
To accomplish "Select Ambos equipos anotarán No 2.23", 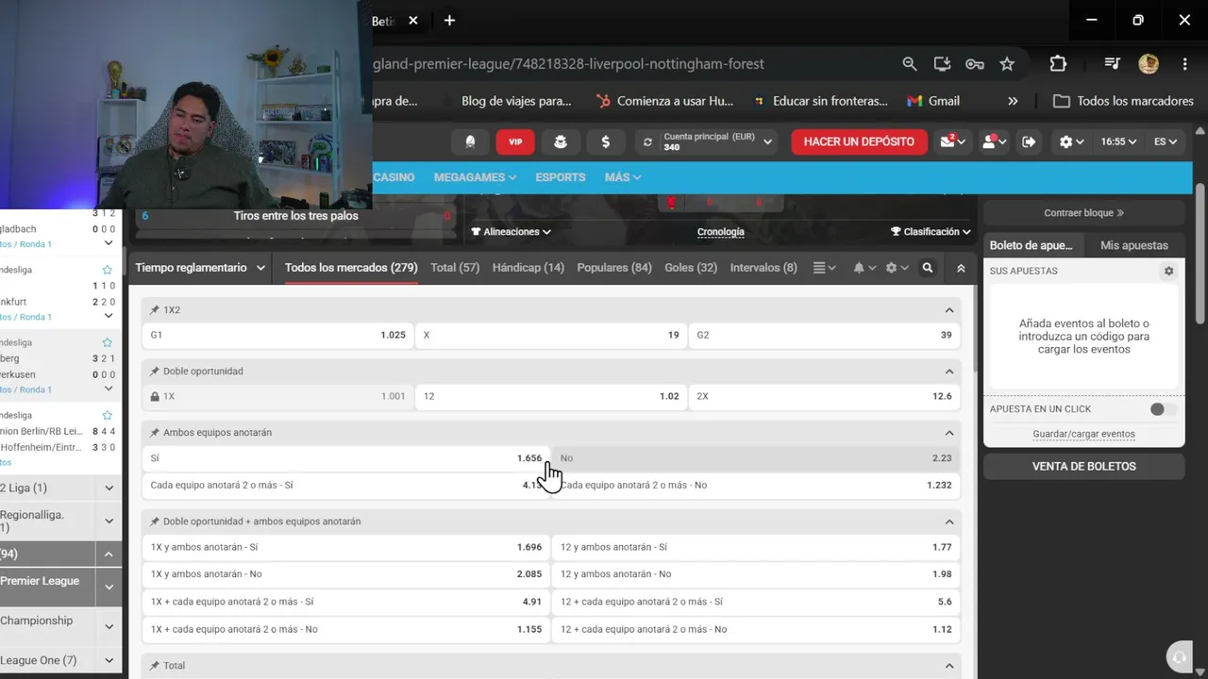I will [755, 458].
